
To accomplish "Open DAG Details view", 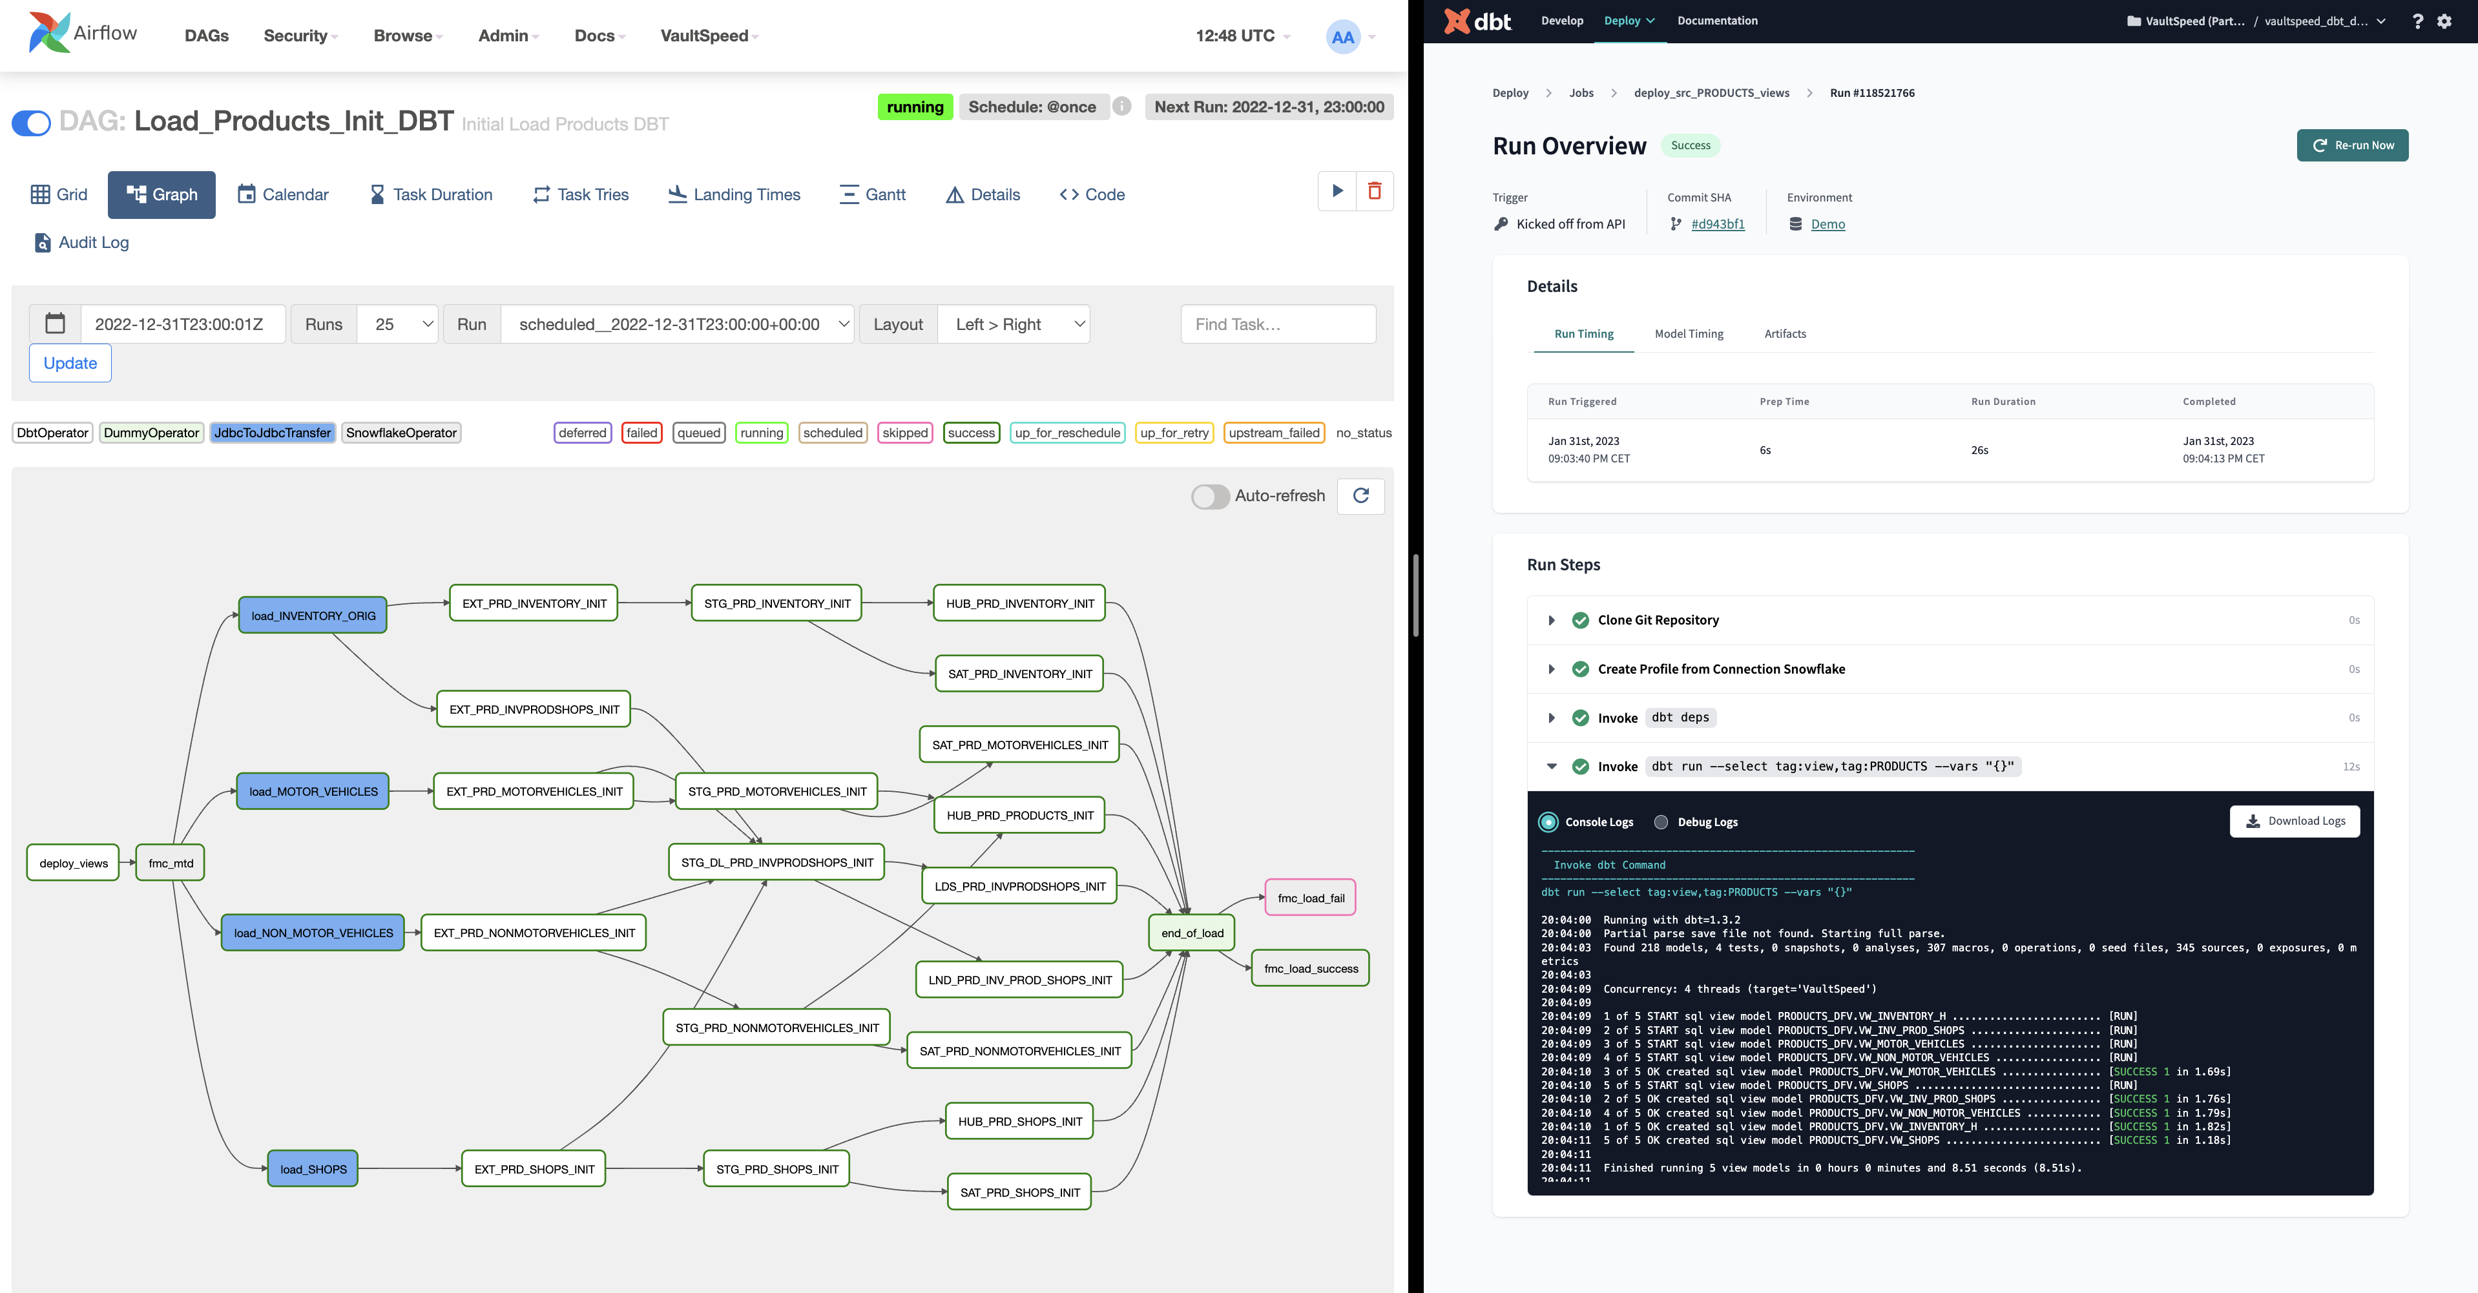I will tap(983, 194).
